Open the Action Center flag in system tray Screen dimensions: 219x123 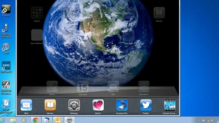(x=204, y=121)
